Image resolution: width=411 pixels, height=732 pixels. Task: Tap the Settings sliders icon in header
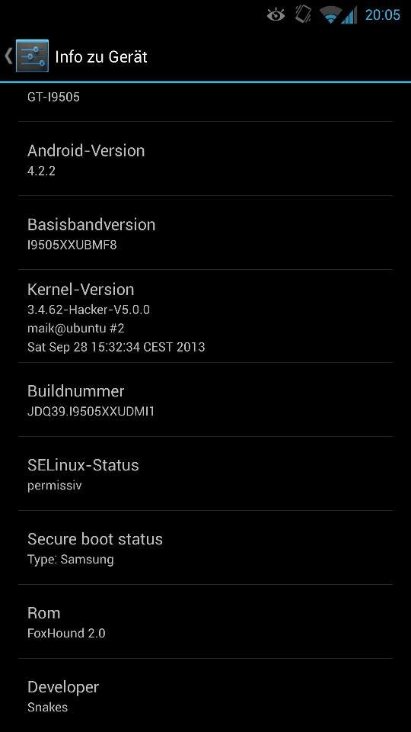pos(32,56)
